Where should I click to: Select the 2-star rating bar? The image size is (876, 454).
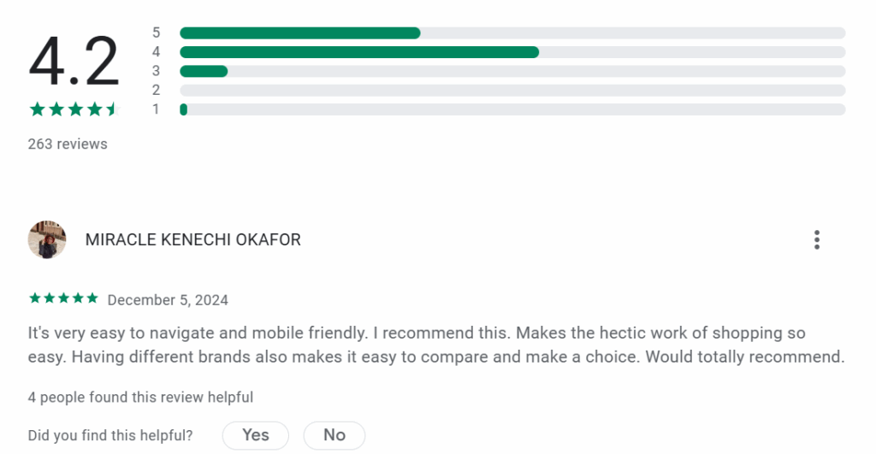pyautogui.click(x=512, y=90)
